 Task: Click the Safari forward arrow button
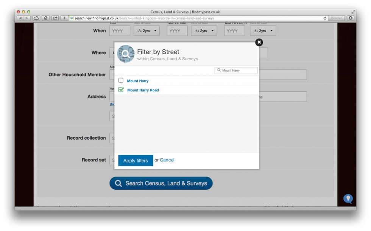tap(27, 18)
